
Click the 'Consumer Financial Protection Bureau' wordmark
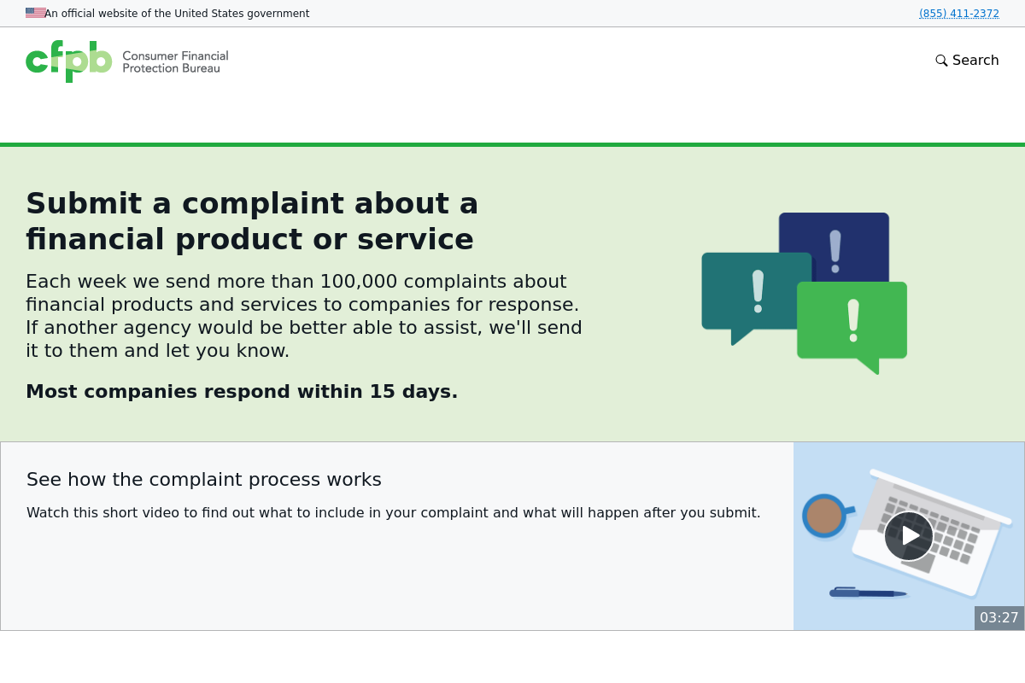(x=175, y=61)
